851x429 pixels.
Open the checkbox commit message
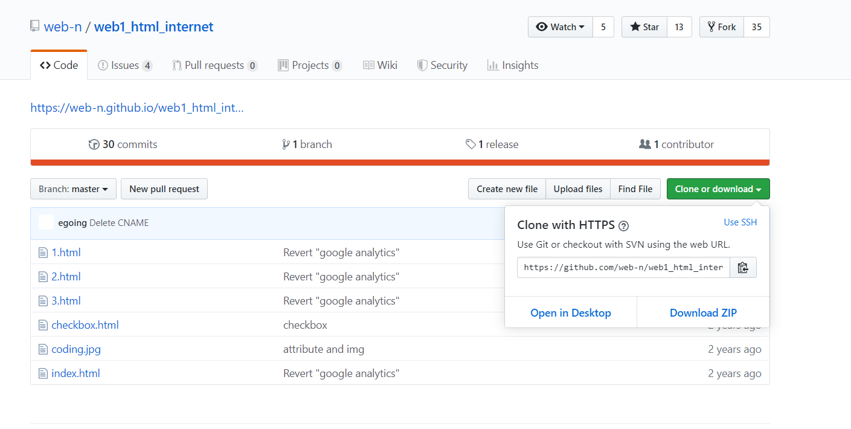(x=305, y=325)
